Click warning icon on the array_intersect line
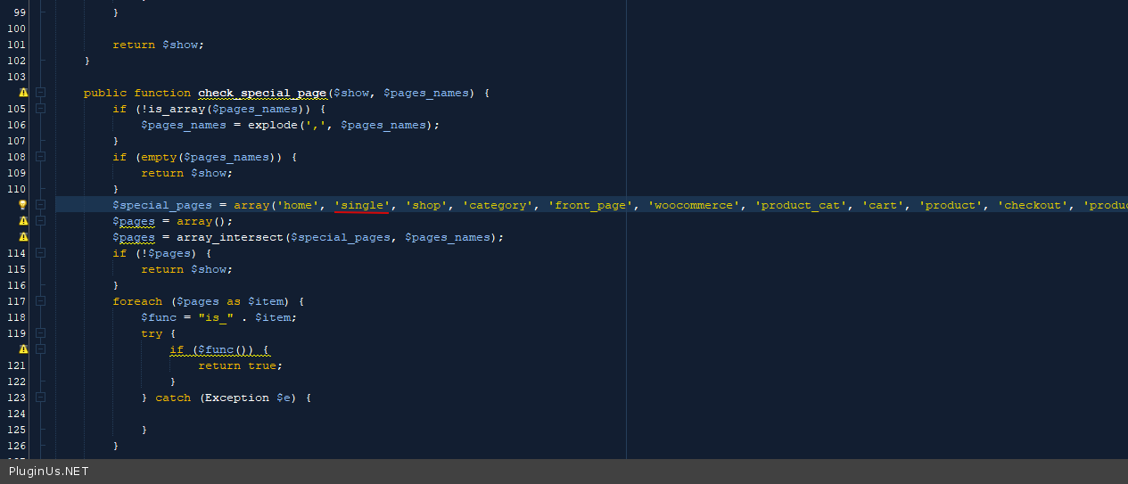 [23, 237]
